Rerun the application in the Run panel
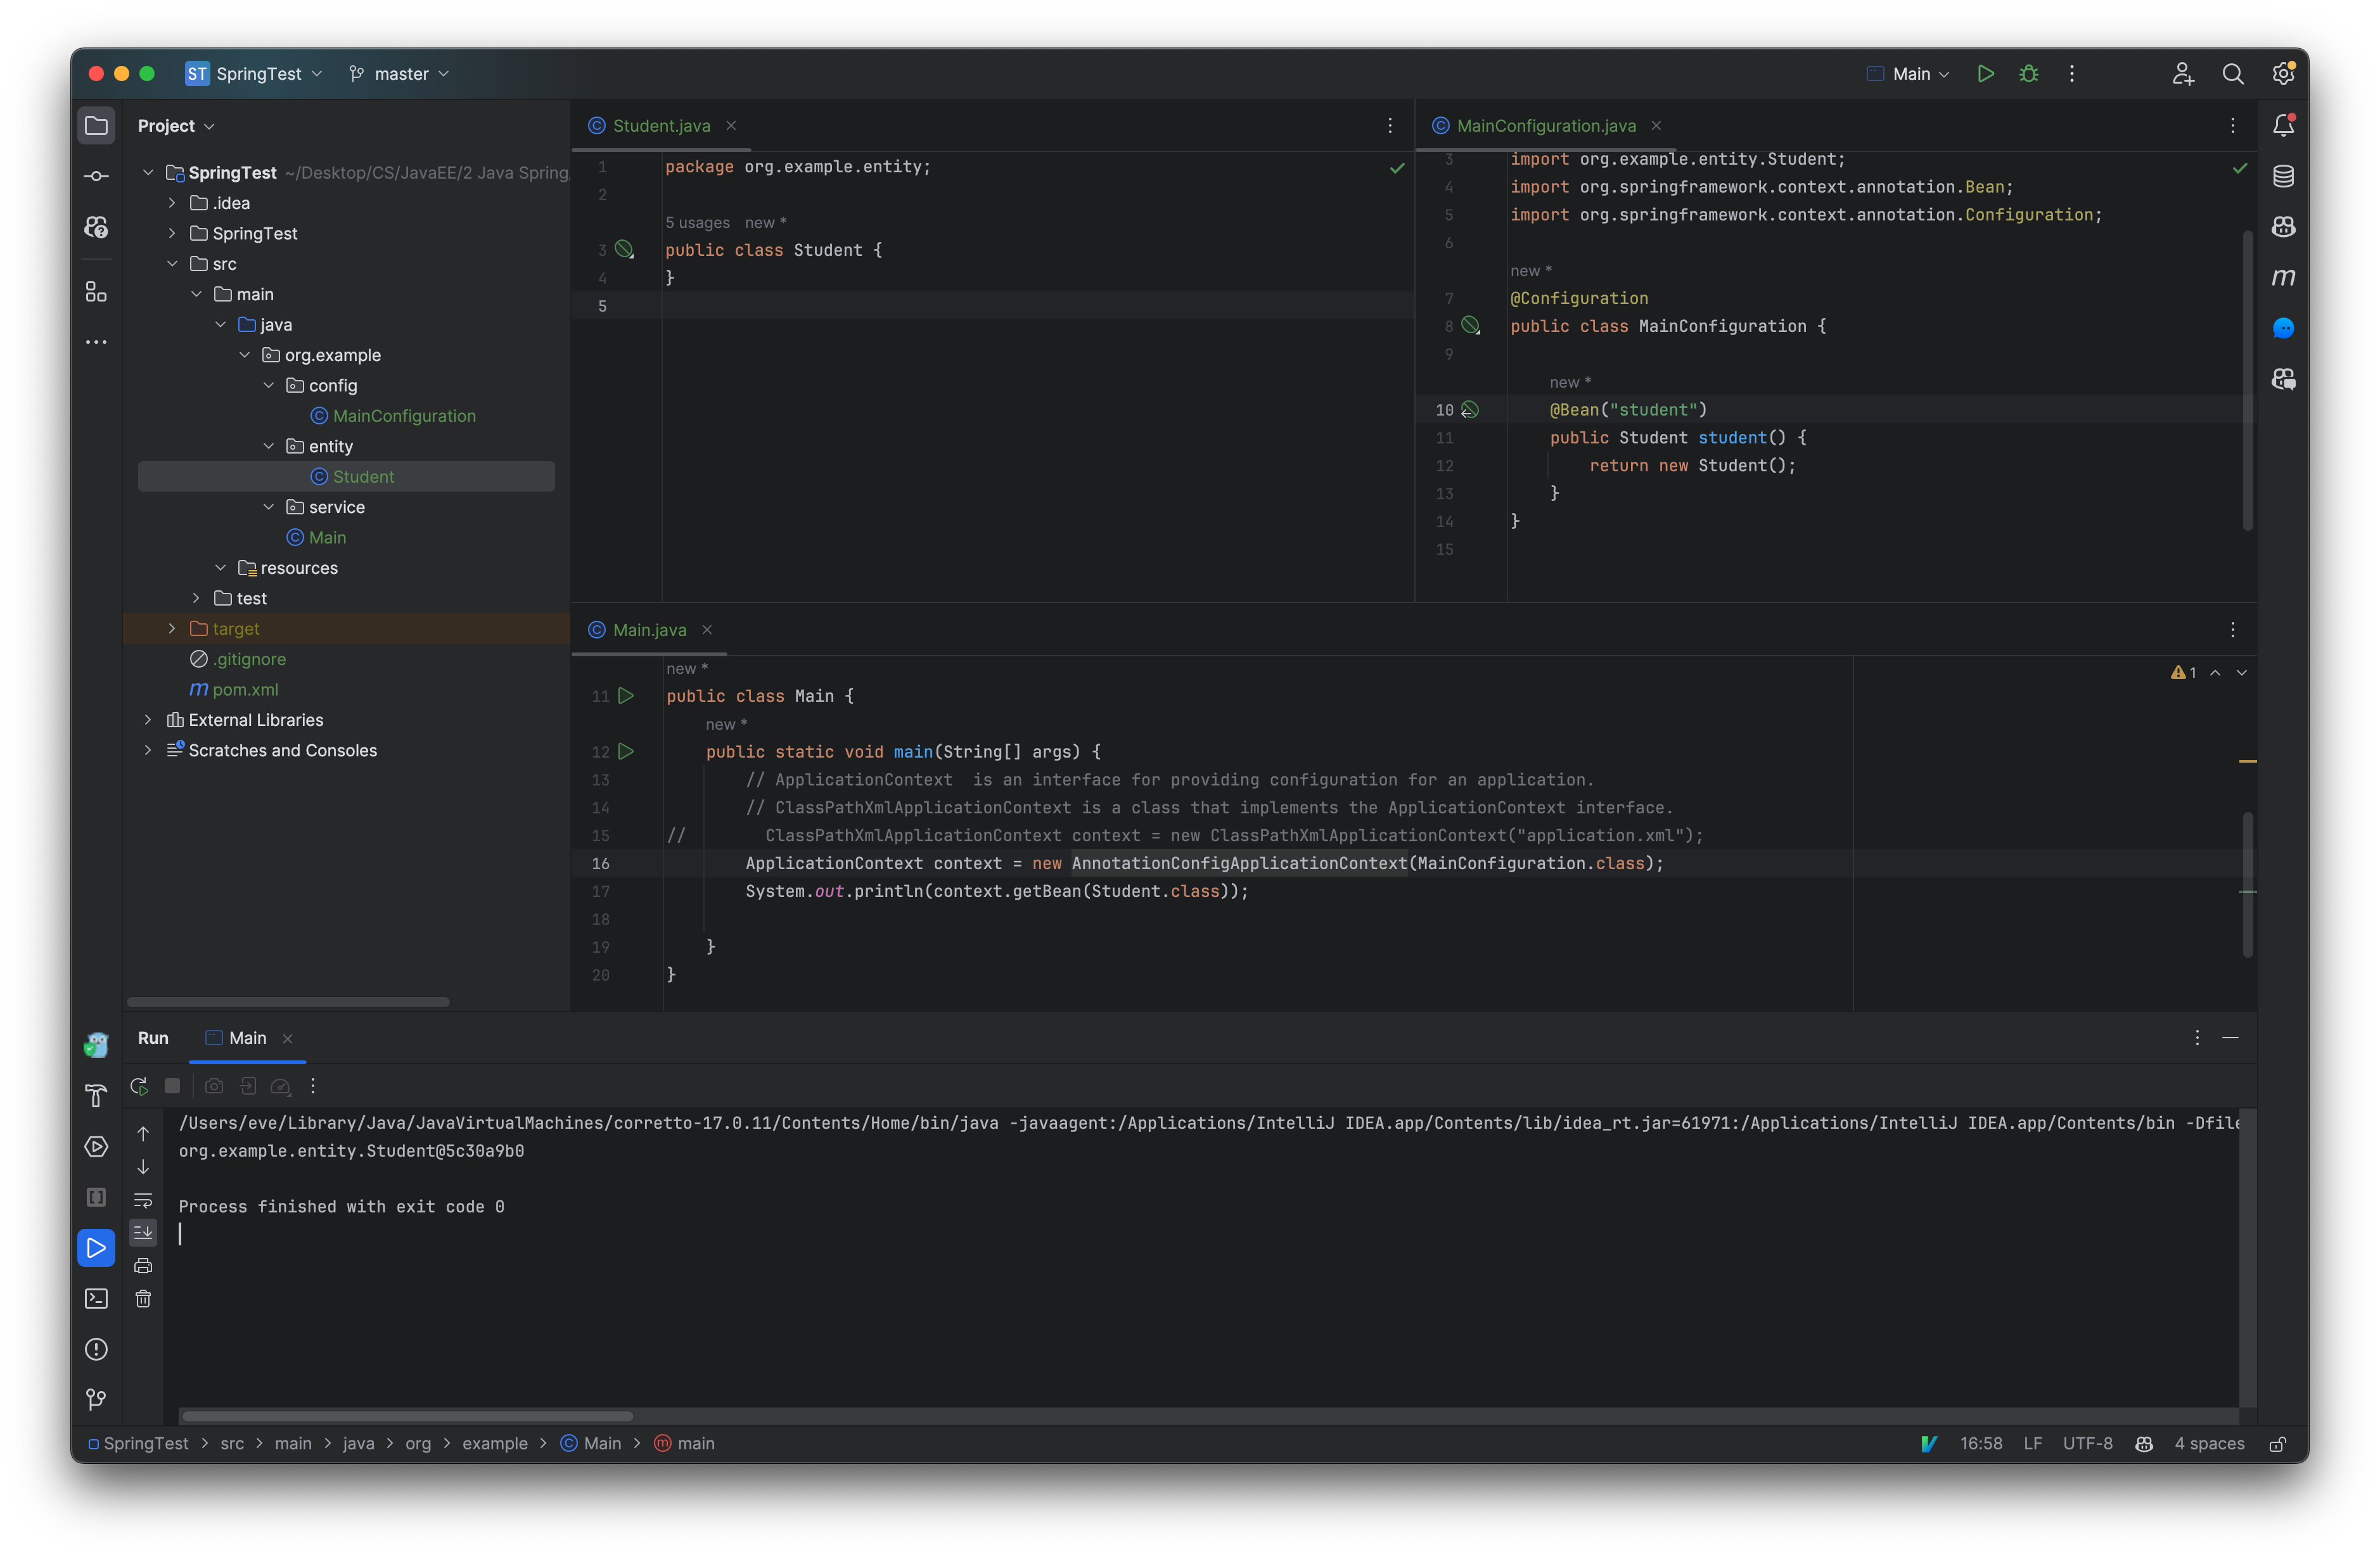The height and width of the screenshot is (1557, 2380). coord(139,1086)
